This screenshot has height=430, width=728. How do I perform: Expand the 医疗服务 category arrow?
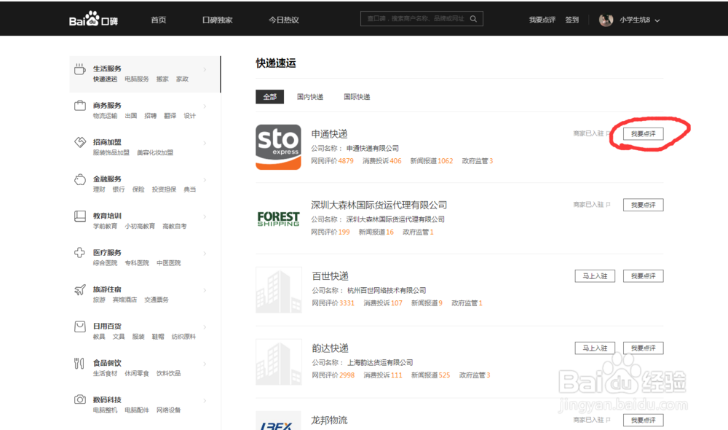205,254
